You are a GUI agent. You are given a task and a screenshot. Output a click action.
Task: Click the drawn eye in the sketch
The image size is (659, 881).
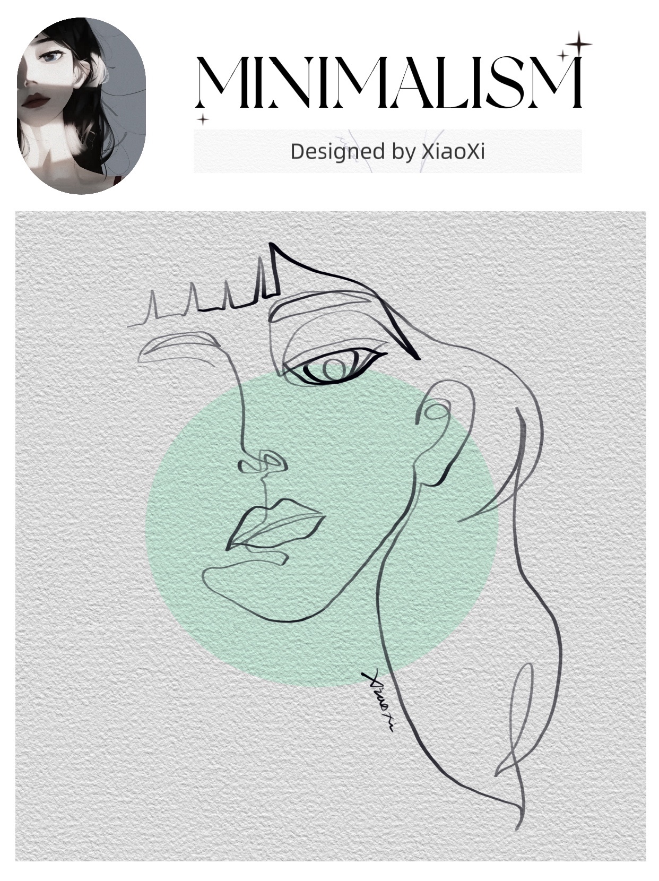click(x=334, y=367)
